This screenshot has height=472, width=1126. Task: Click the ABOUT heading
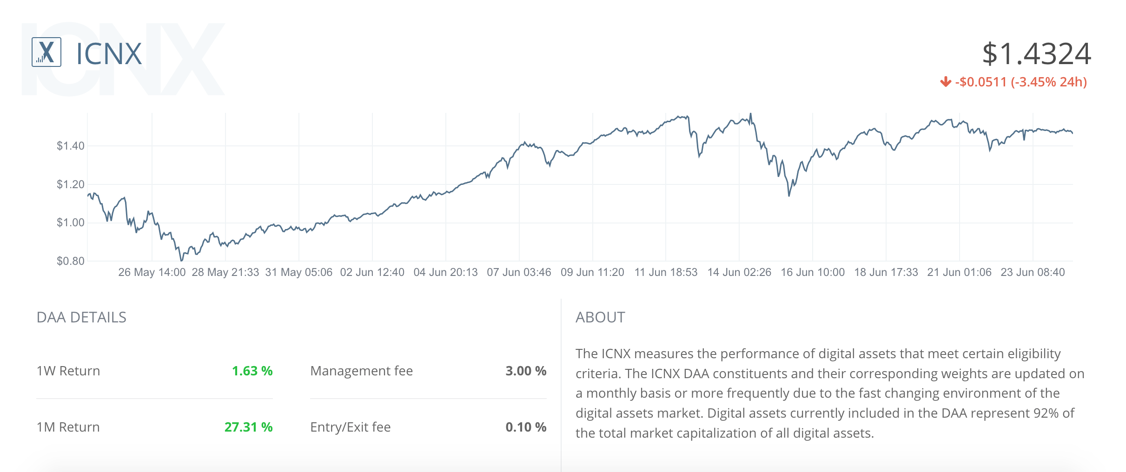point(600,317)
